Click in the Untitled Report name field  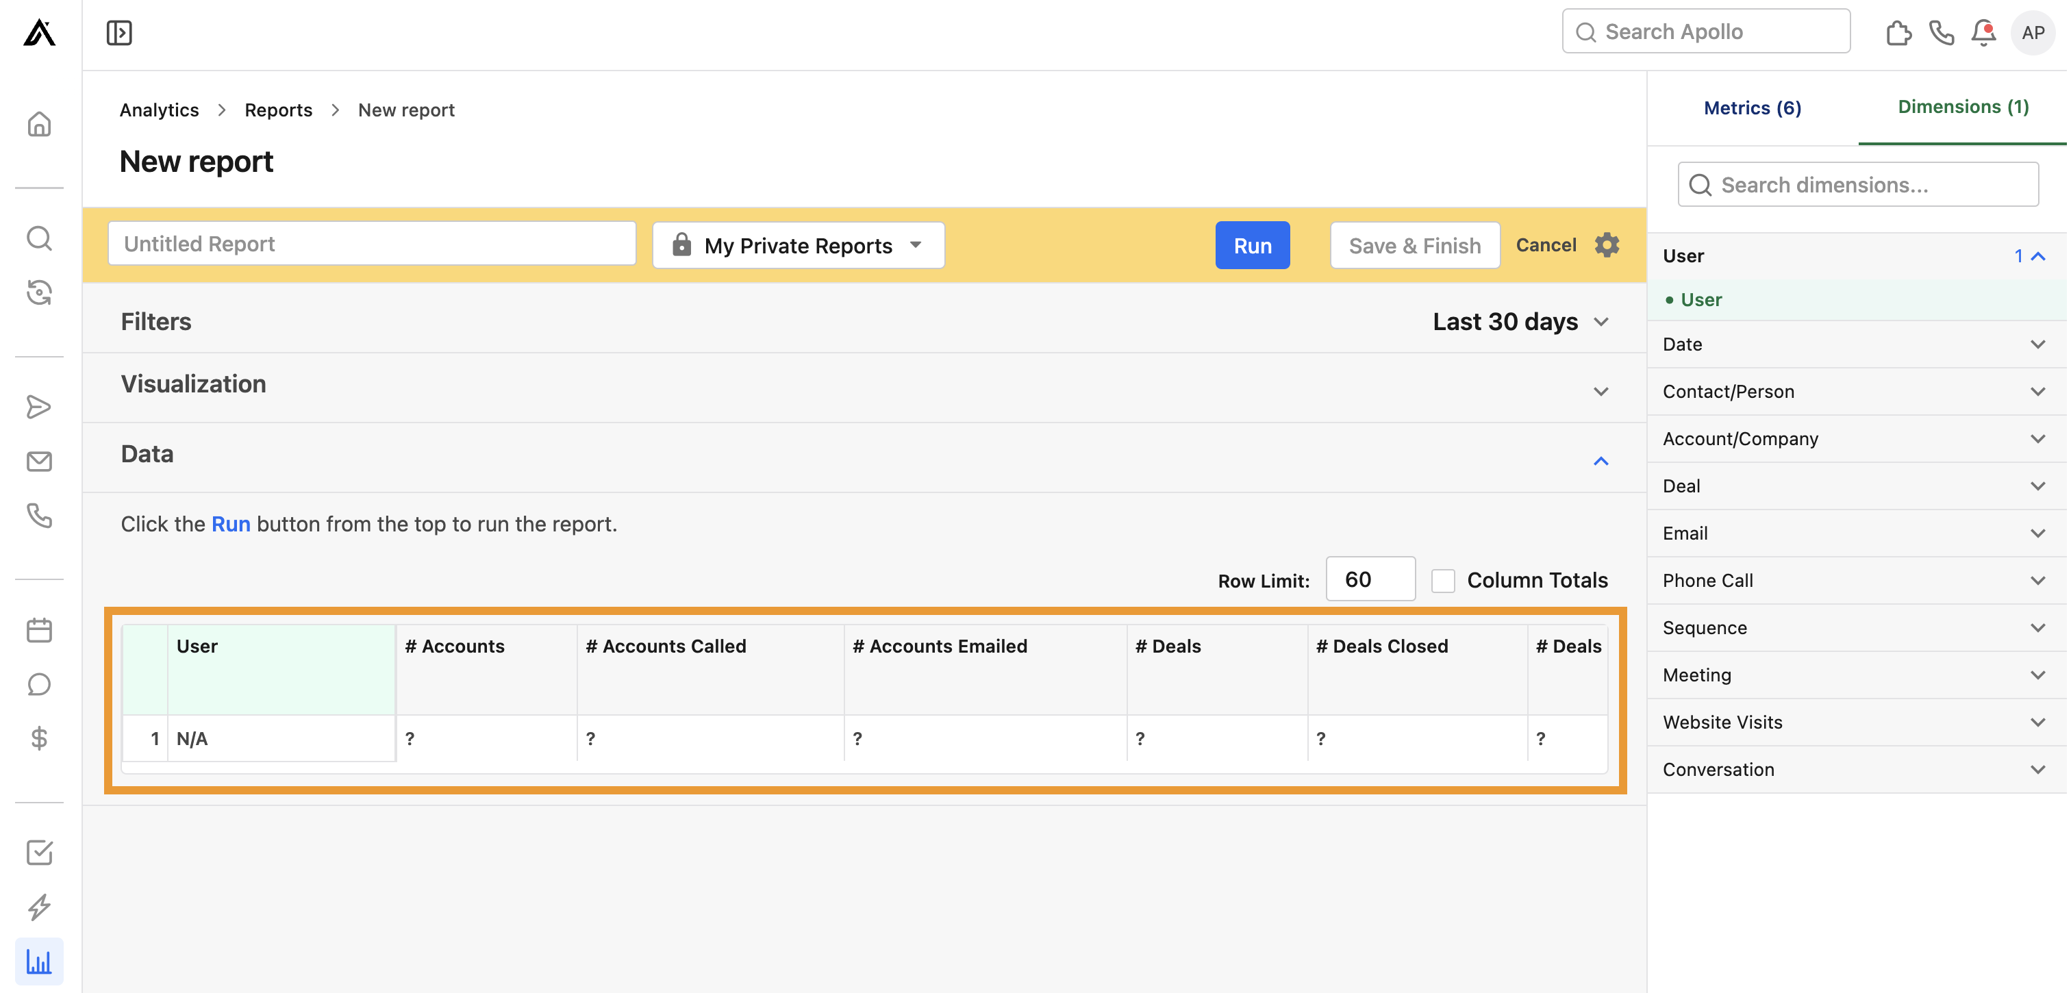point(371,244)
